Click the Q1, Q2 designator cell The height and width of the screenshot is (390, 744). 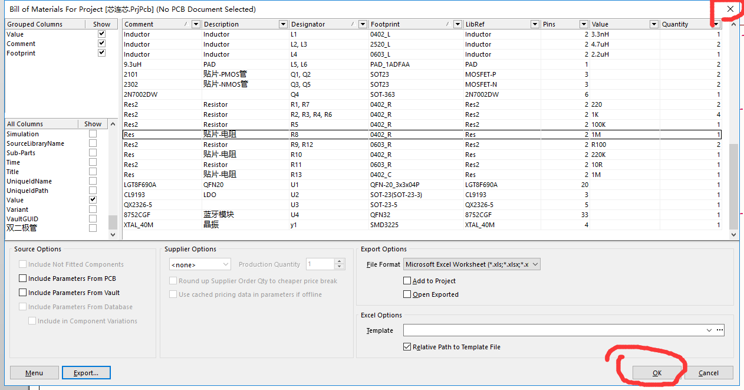point(328,74)
